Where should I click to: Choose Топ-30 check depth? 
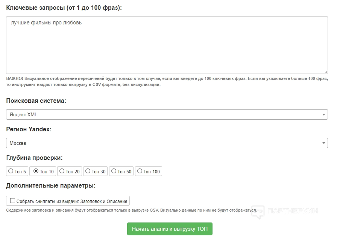88,171
